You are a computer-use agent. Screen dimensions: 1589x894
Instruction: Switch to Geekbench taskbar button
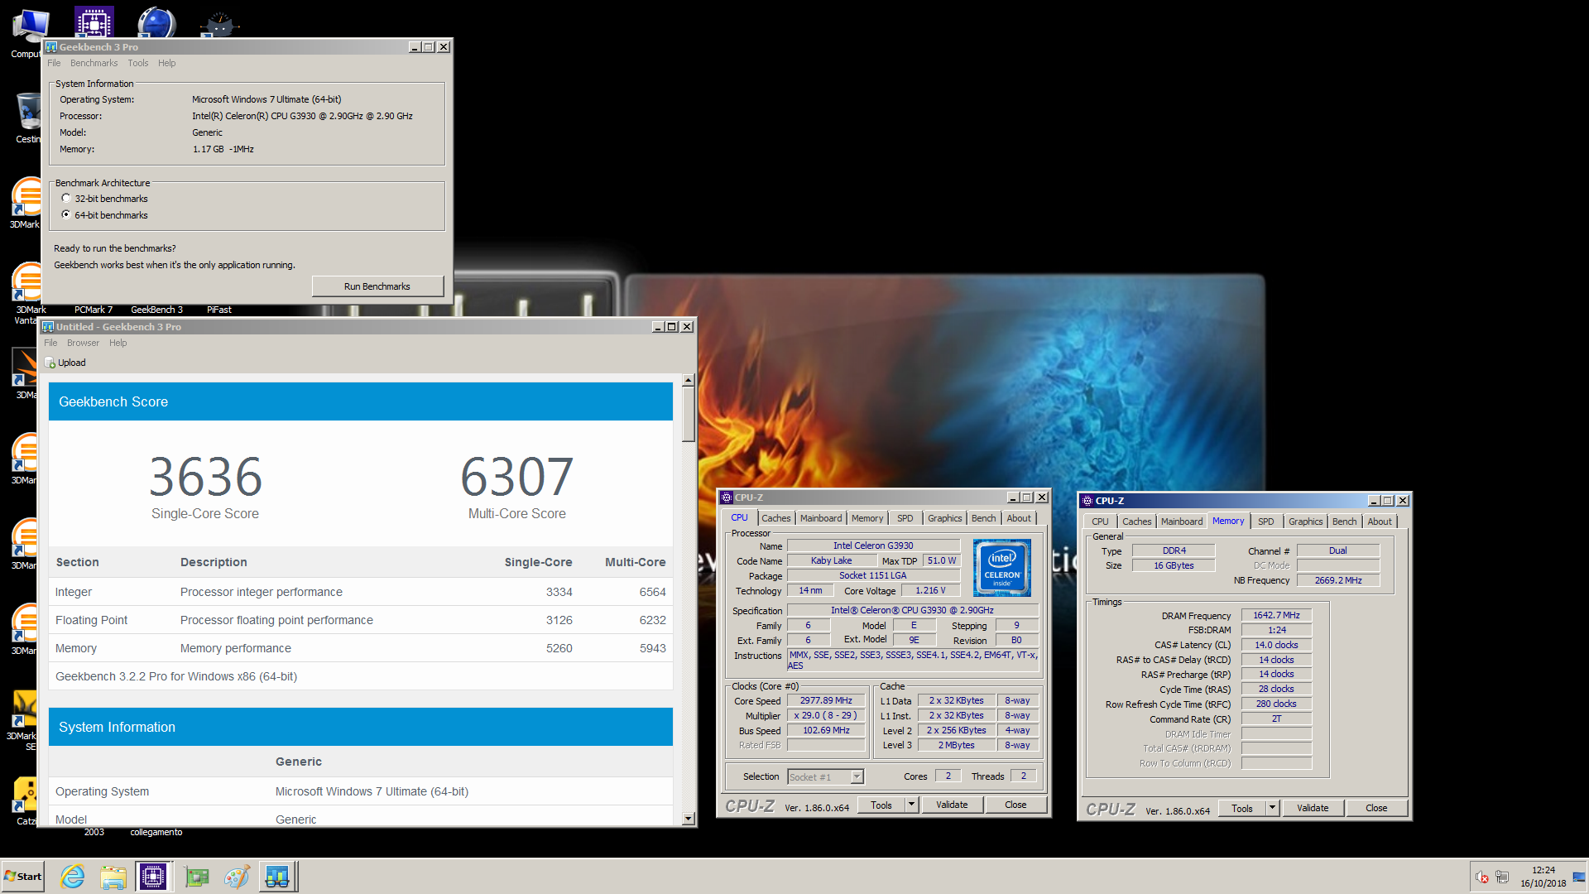pos(277,877)
